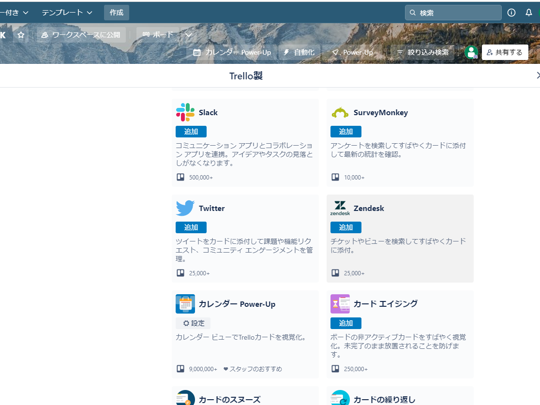Viewport: 540px width, 405px height.
Task: Open the notifications bell
Action: pyautogui.click(x=529, y=13)
